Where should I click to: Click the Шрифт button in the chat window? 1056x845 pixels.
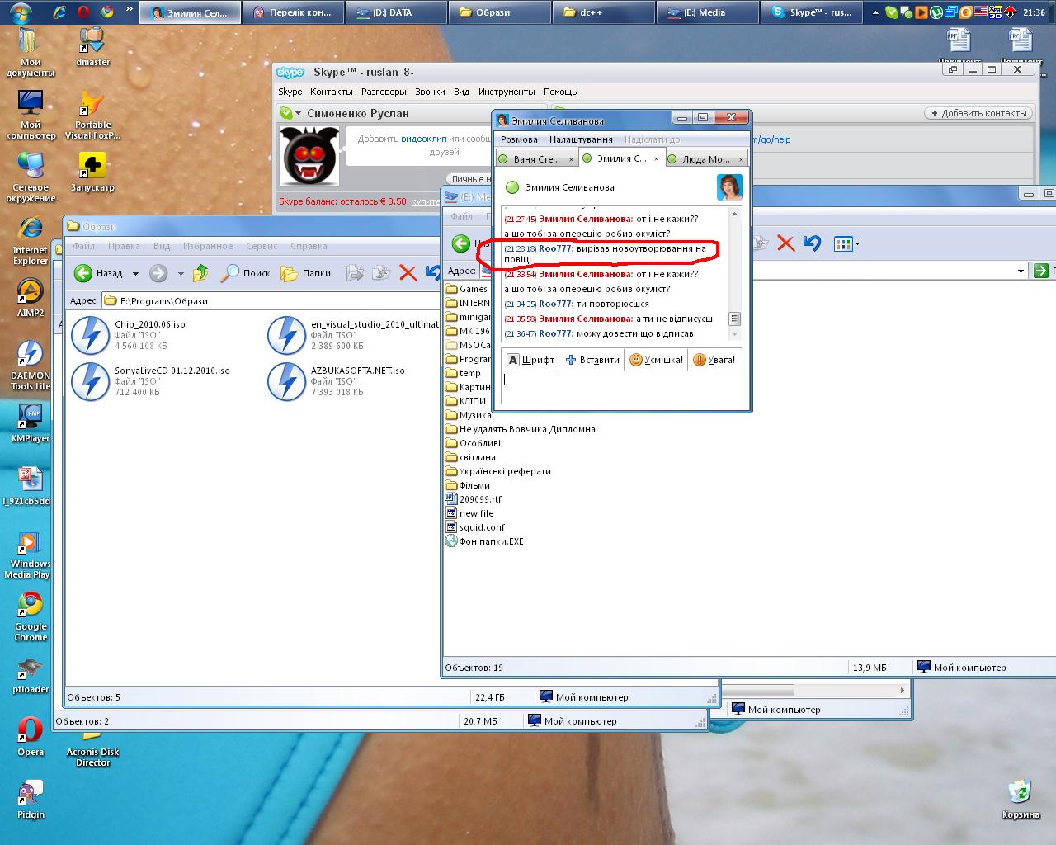pyautogui.click(x=530, y=360)
